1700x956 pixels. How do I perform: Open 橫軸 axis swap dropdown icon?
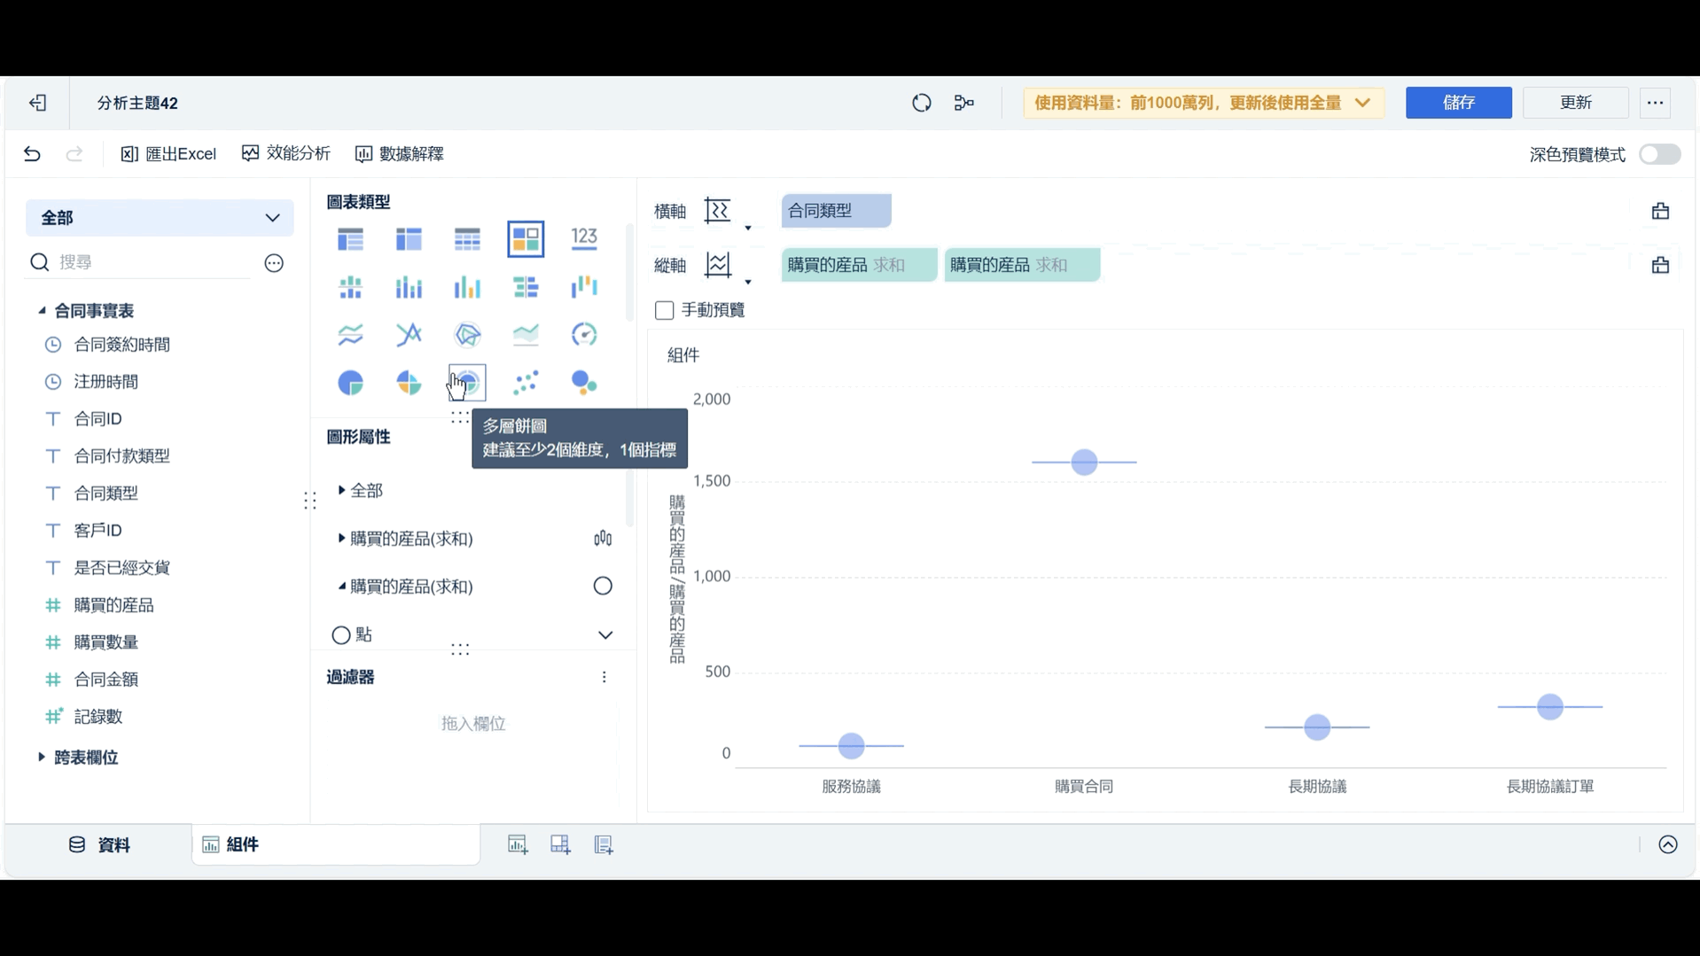point(748,229)
